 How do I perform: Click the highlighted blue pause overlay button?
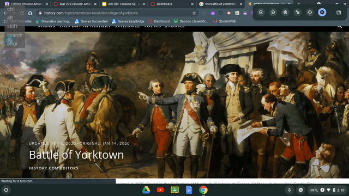322,13
